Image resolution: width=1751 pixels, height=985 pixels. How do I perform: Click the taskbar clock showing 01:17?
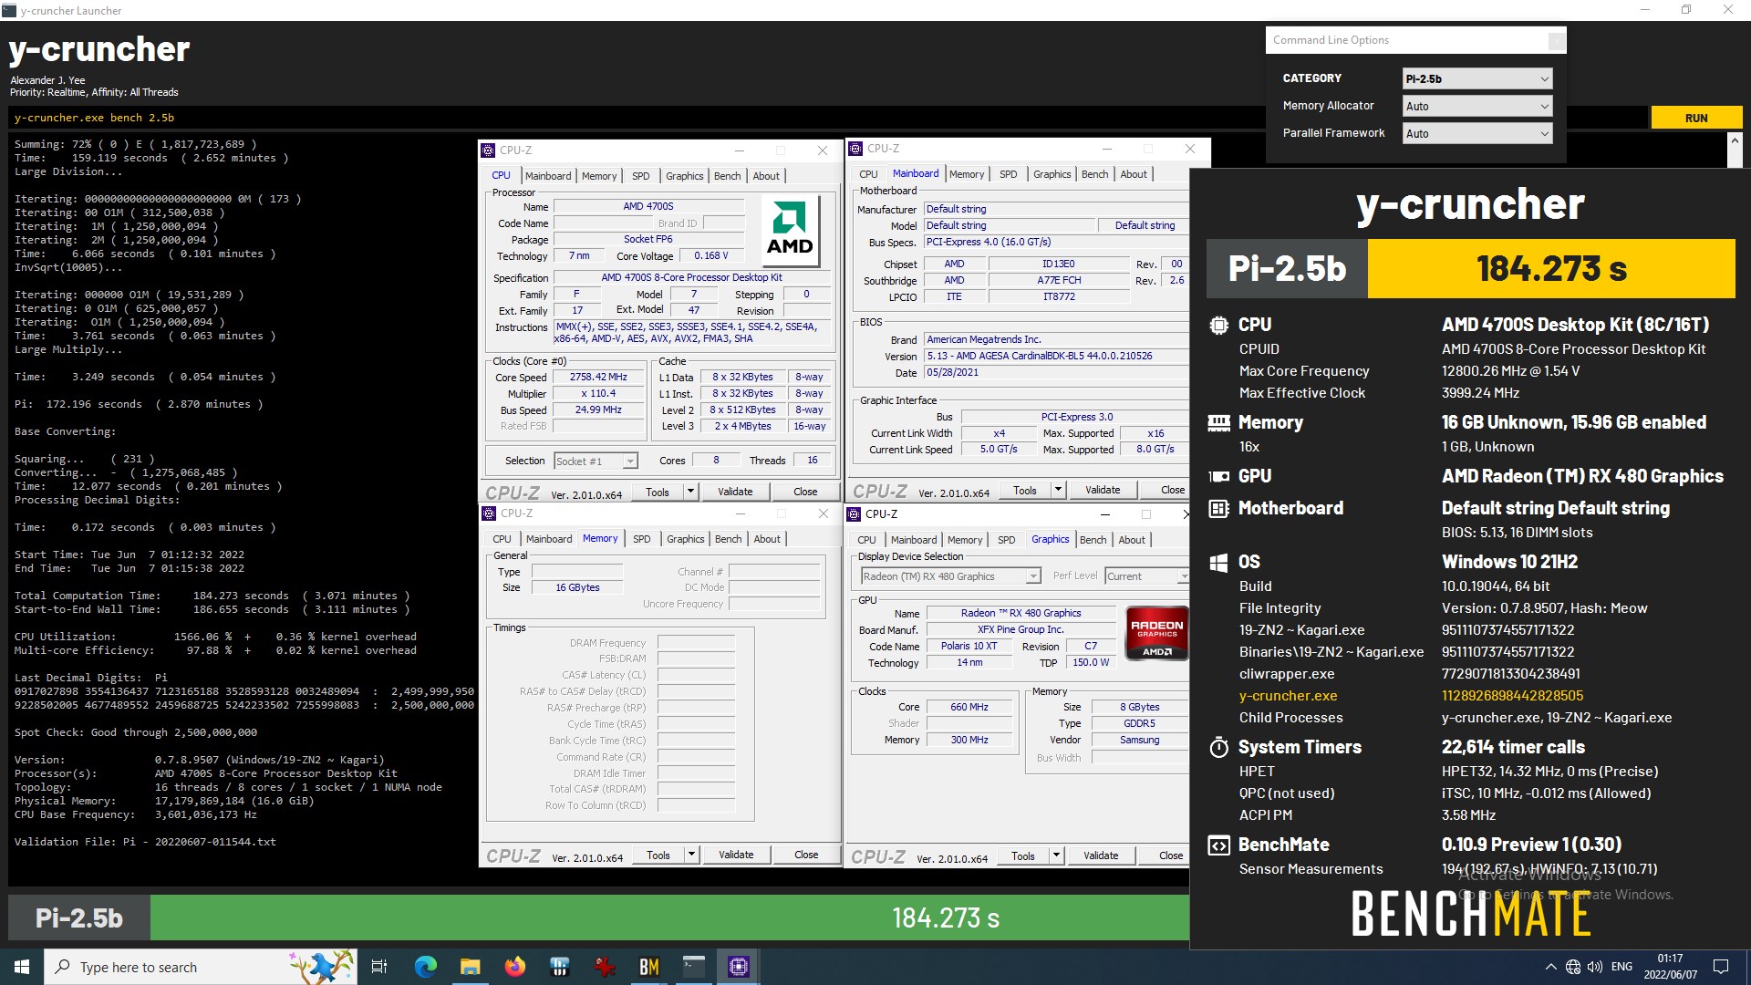[x=1670, y=967]
